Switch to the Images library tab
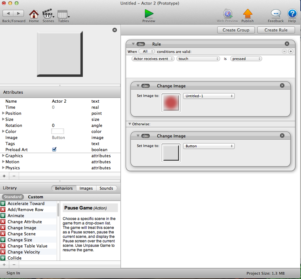The image size is (301, 279). click(x=86, y=188)
